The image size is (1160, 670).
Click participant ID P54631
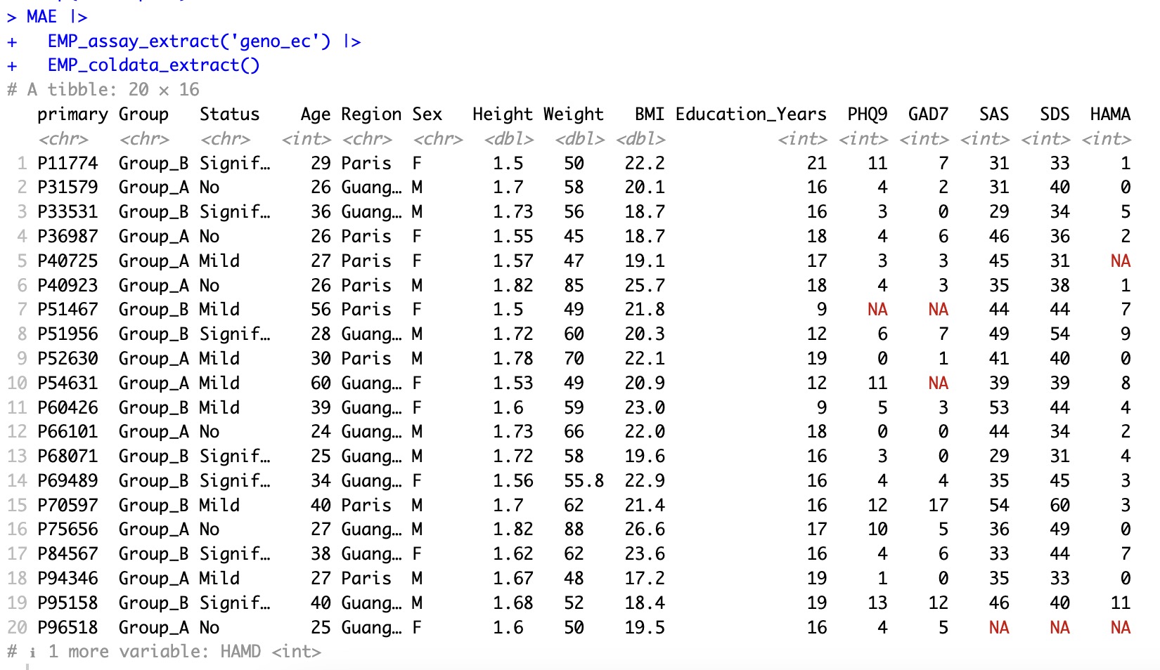(x=67, y=383)
